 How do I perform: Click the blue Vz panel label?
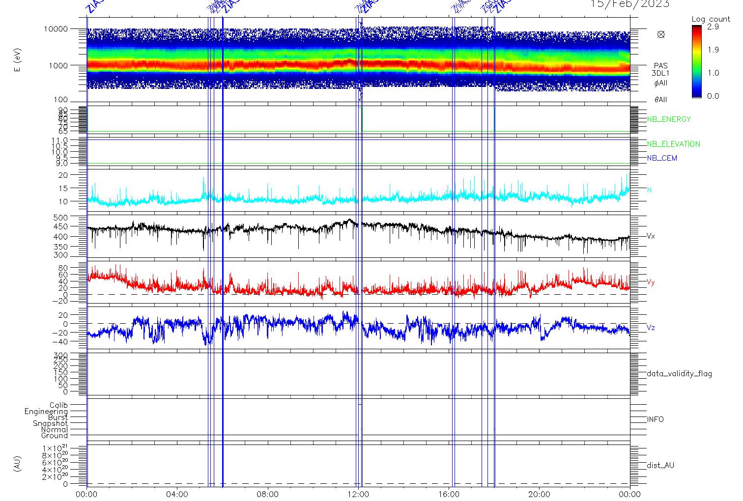pyautogui.click(x=651, y=328)
